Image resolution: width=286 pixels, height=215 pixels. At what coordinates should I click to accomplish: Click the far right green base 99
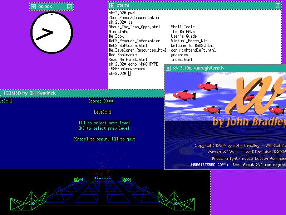127,180
